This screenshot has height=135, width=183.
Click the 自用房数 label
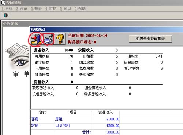42,68
